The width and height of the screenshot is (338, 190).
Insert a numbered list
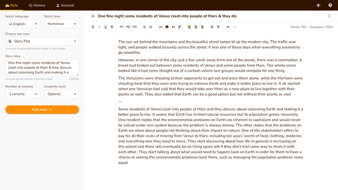(151, 27)
